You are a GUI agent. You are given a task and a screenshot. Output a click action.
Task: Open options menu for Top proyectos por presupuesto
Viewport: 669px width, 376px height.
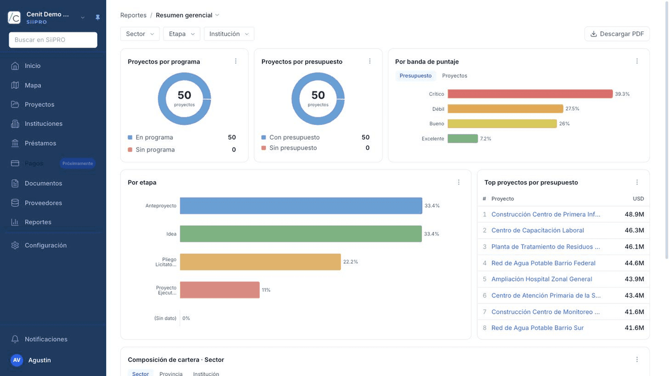point(637,182)
